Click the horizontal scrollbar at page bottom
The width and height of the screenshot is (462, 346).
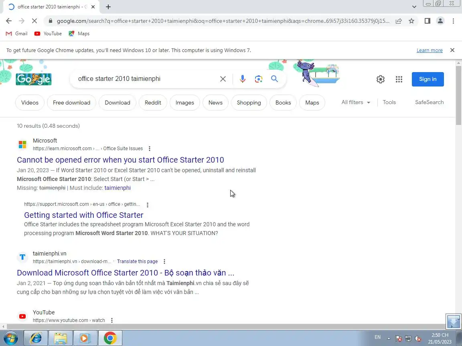click(x=225, y=327)
